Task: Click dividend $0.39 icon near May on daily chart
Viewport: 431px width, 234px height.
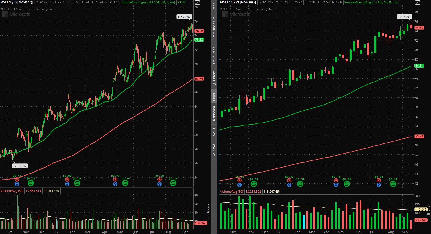Action: point(125,183)
